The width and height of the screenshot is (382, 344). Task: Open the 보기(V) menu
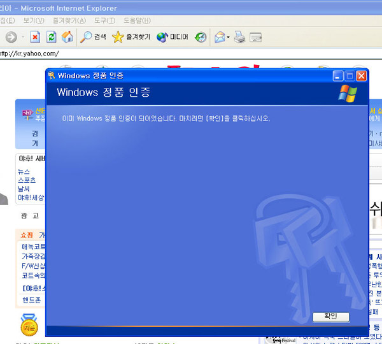pyautogui.click(x=34, y=20)
